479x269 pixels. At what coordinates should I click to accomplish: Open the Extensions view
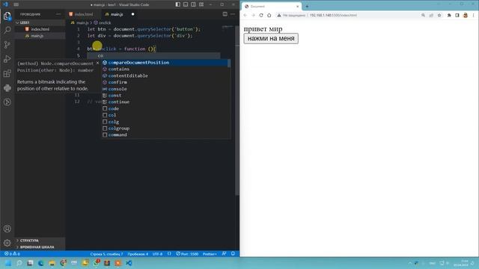click(7, 73)
